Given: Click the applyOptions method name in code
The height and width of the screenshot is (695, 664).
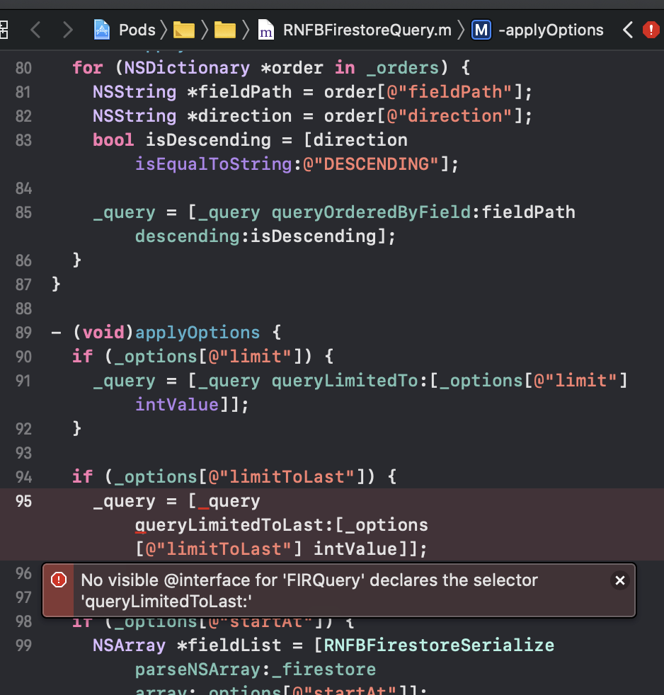Looking at the screenshot, I should 197,332.
